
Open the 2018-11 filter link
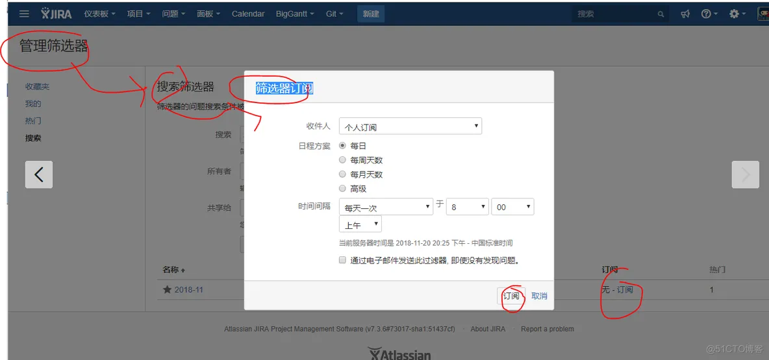tap(189, 289)
